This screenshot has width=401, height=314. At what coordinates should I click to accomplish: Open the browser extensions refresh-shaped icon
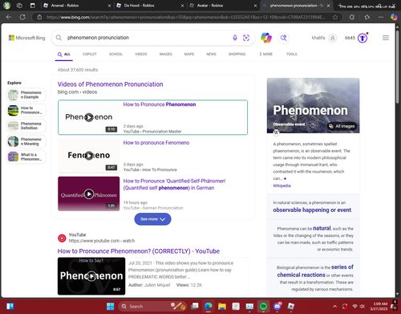coord(352,17)
